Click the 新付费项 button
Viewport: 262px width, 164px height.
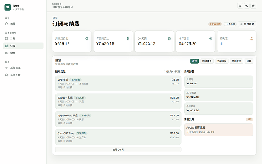click(x=247, y=24)
